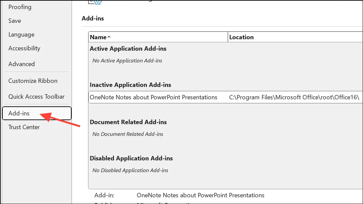Image resolution: width=363 pixels, height=204 pixels.
Task: Click the Disabled Application Add-ins group heading
Action: 131,158
